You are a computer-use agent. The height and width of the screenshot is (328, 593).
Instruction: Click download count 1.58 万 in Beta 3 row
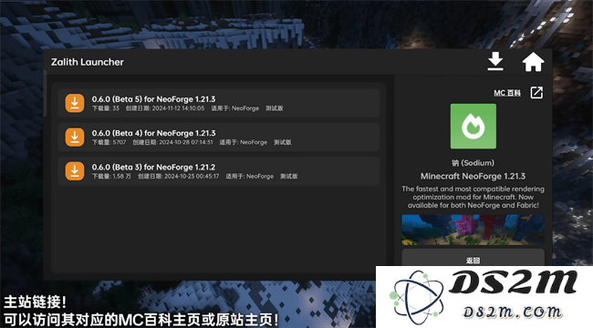(121, 177)
